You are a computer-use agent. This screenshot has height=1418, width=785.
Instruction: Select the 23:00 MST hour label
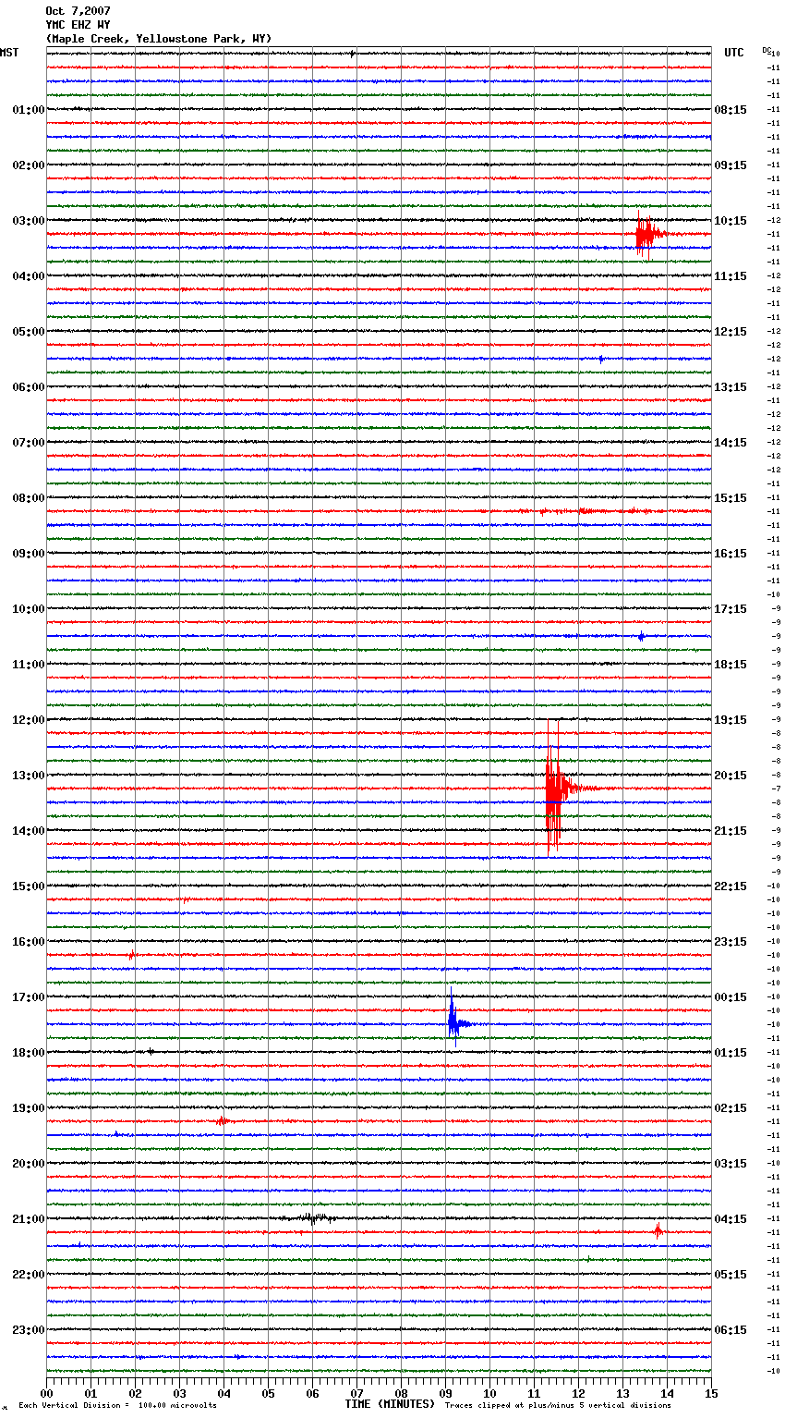(29, 1330)
